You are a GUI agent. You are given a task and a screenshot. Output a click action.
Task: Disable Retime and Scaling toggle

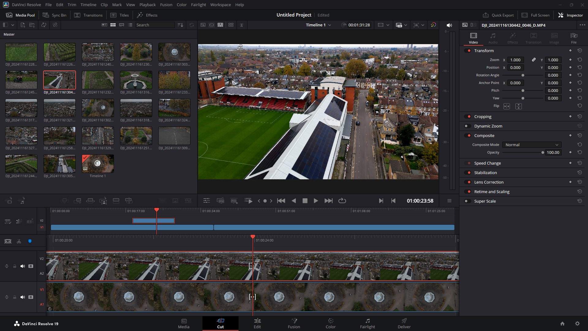pyautogui.click(x=468, y=192)
